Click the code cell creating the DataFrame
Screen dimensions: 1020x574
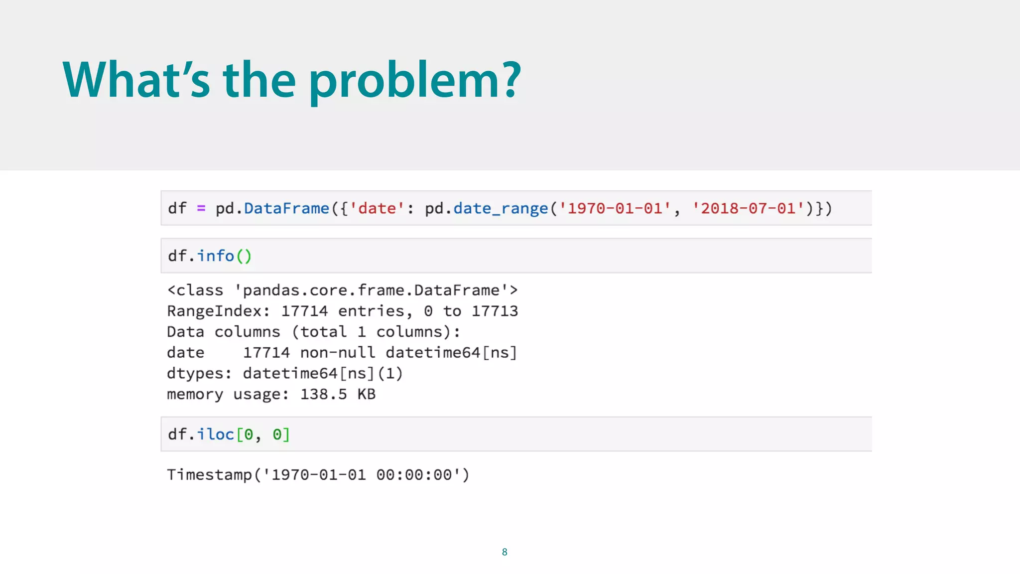click(516, 208)
